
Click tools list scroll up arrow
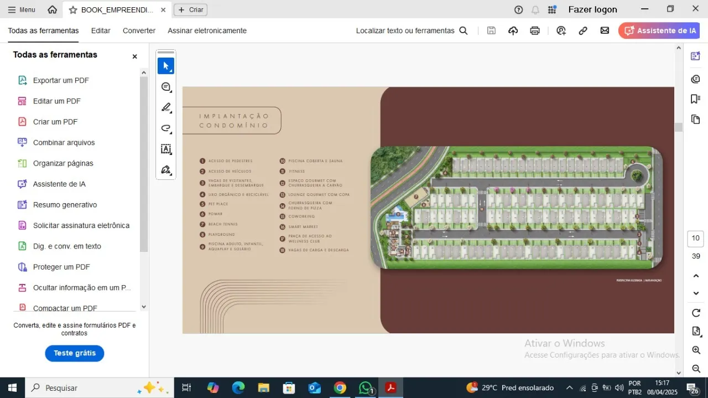pyautogui.click(x=144, y=73)
